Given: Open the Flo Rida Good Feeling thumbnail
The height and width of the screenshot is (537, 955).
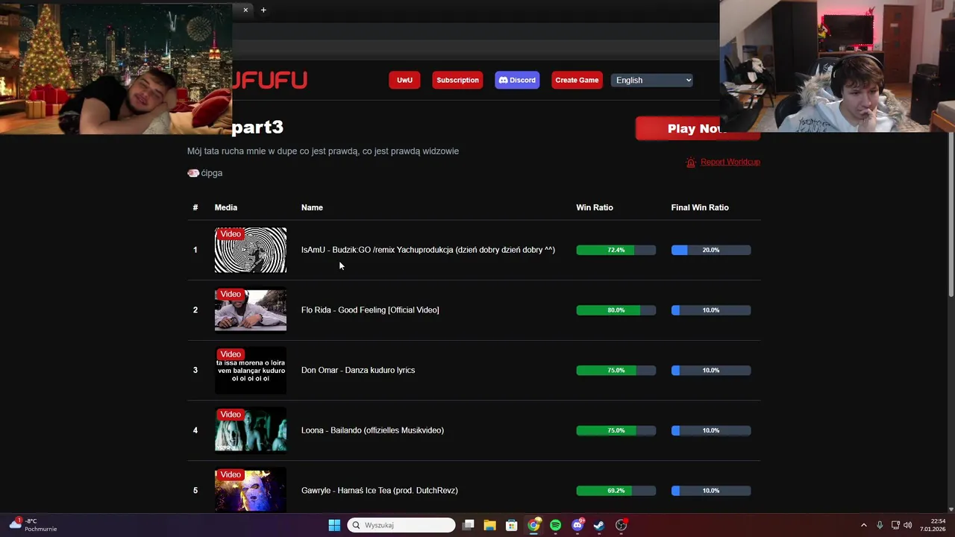Looking at the screenshot, I should 251,310.
